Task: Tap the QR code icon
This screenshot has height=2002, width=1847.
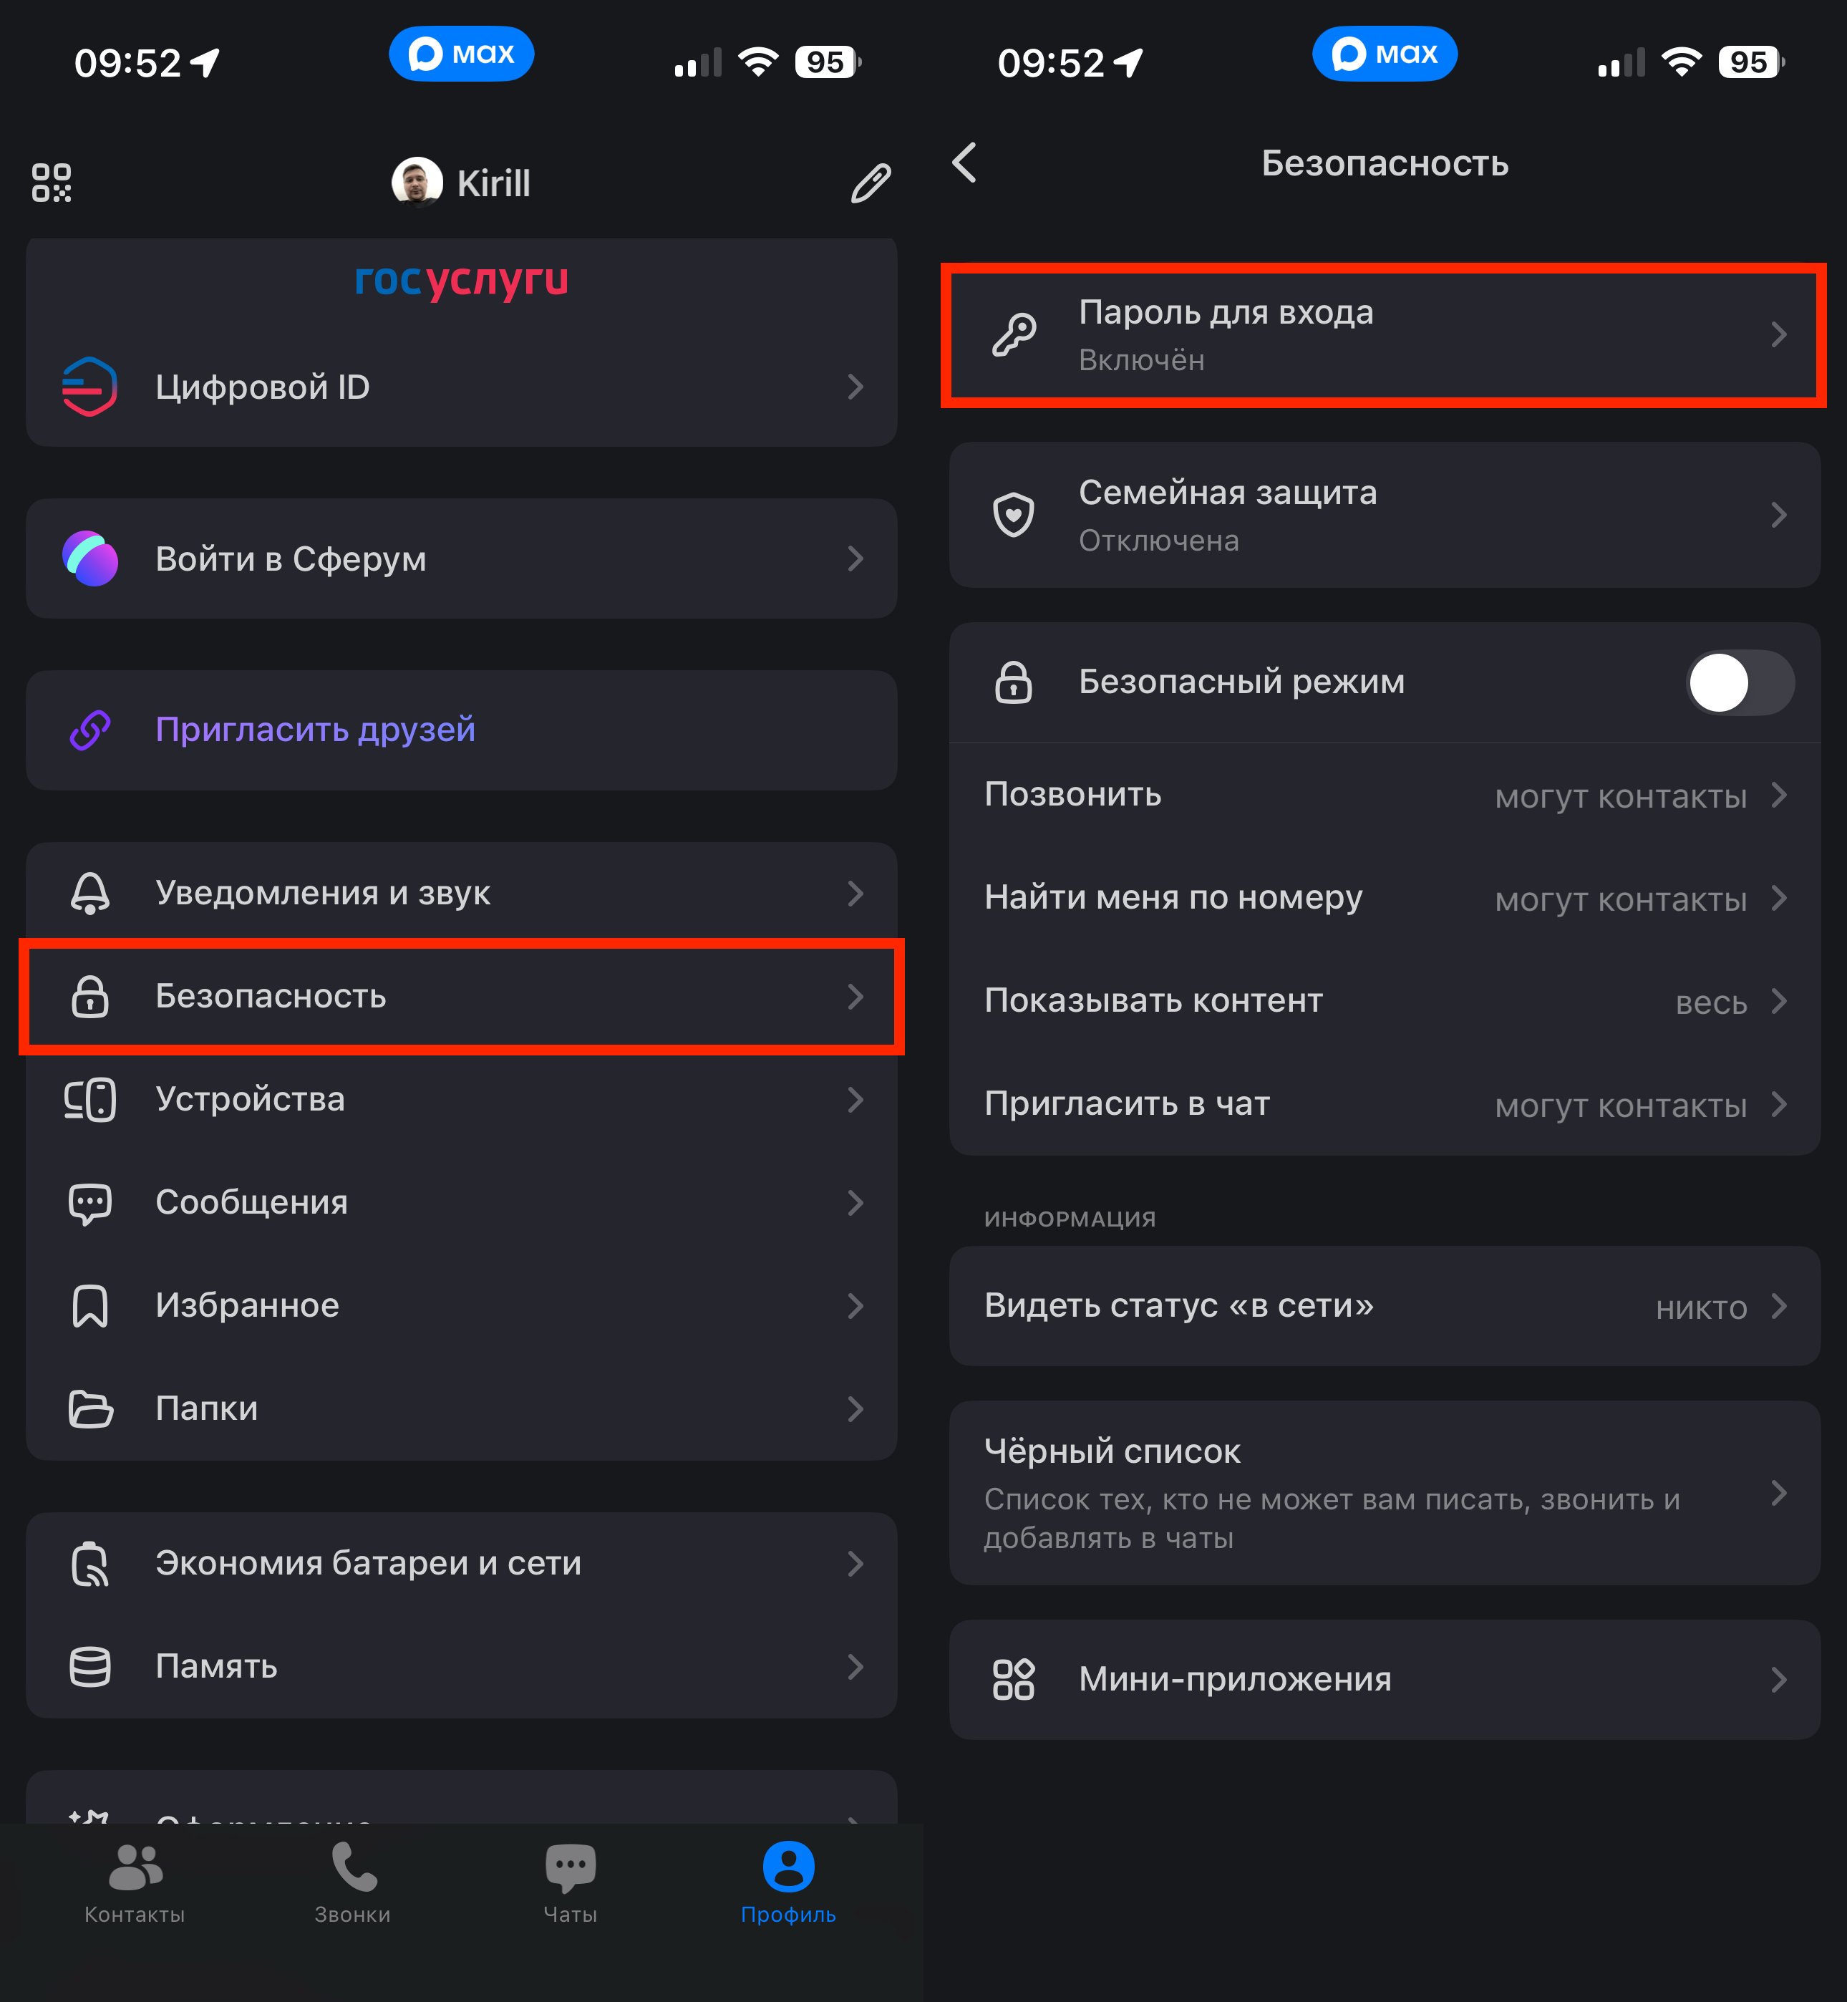Action: [x=52, y=183]
